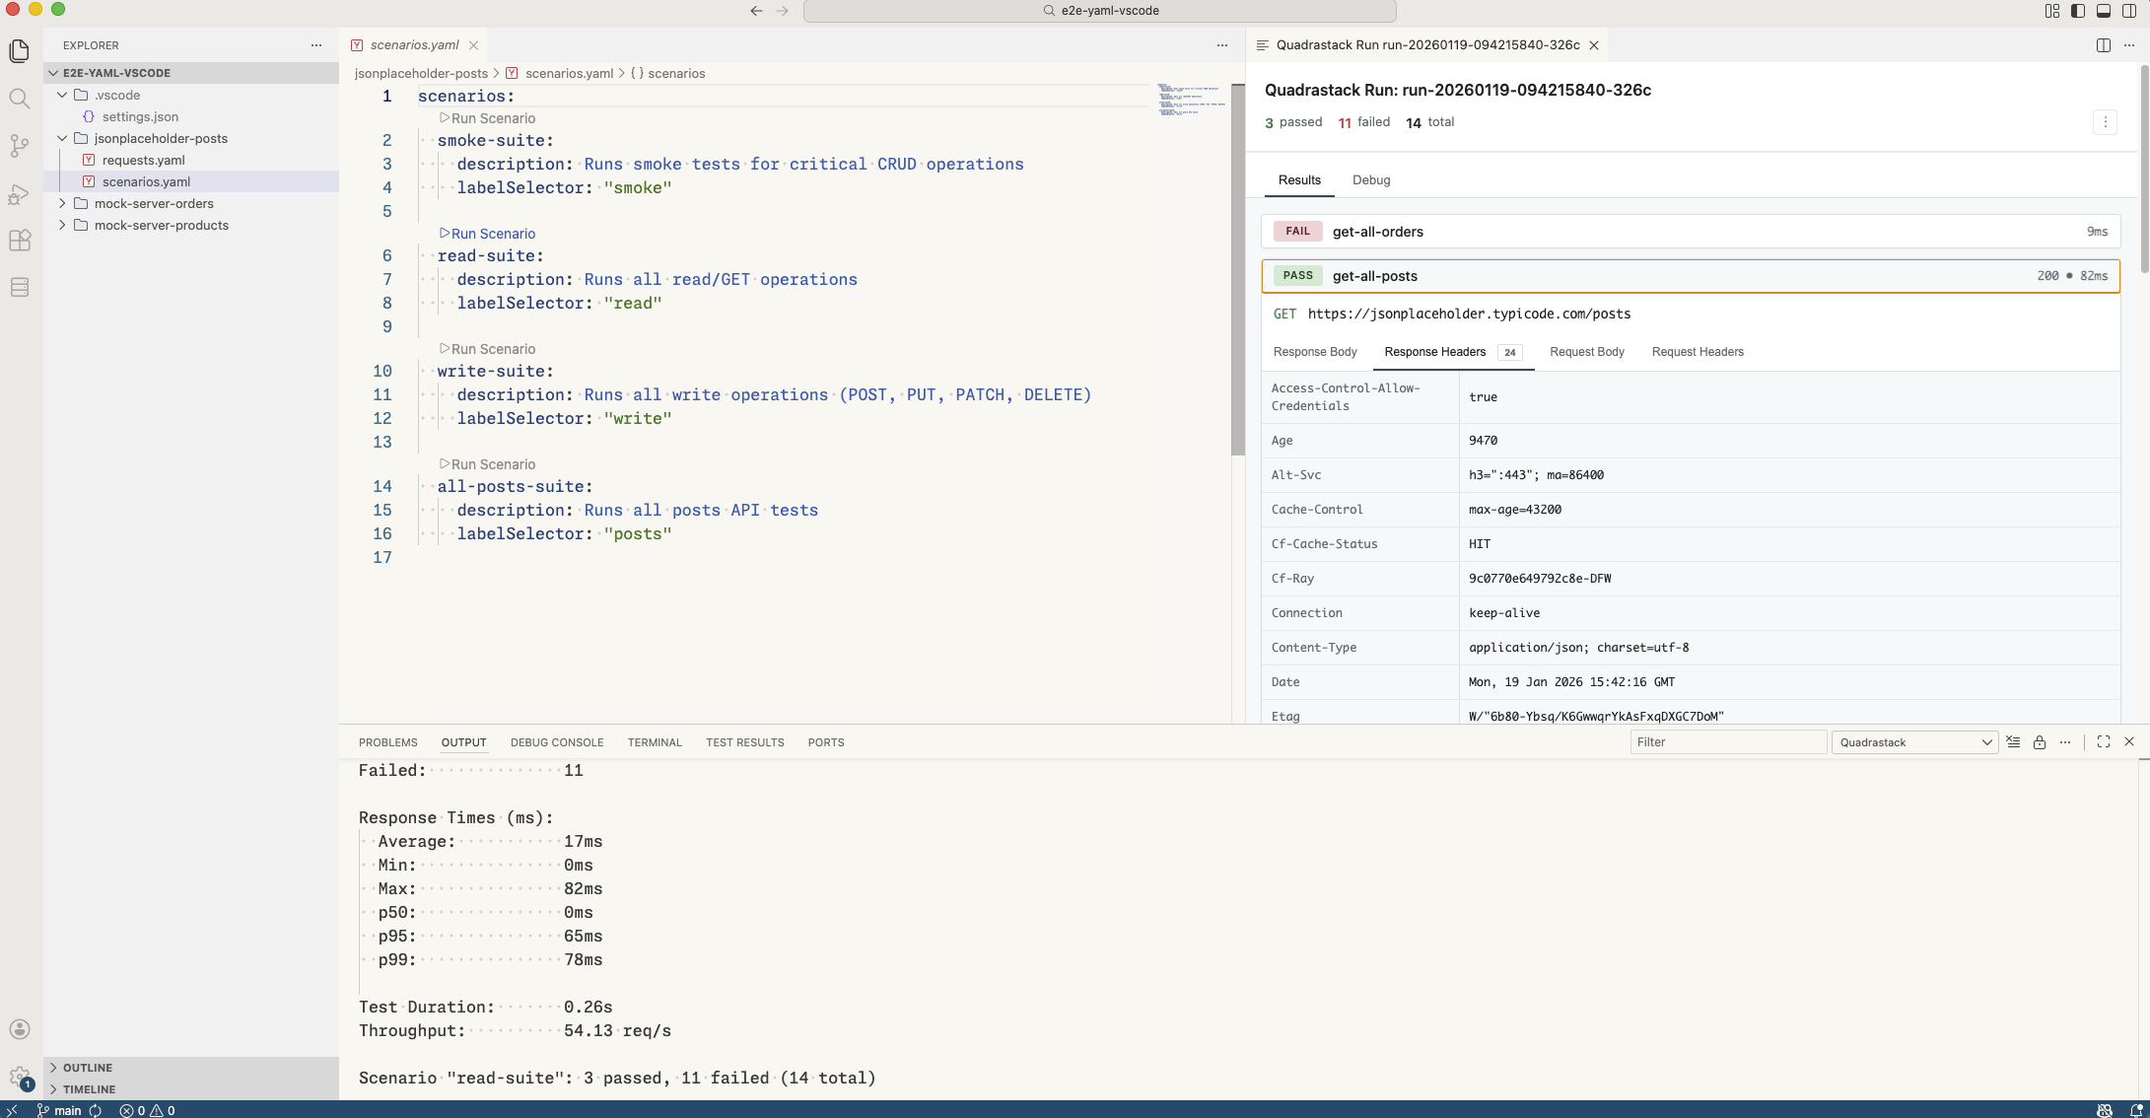Screen dimensions: 2150x1118
Task: Open the Request Headers tab for get-all-posts
Action: [x=1698, y=352]
